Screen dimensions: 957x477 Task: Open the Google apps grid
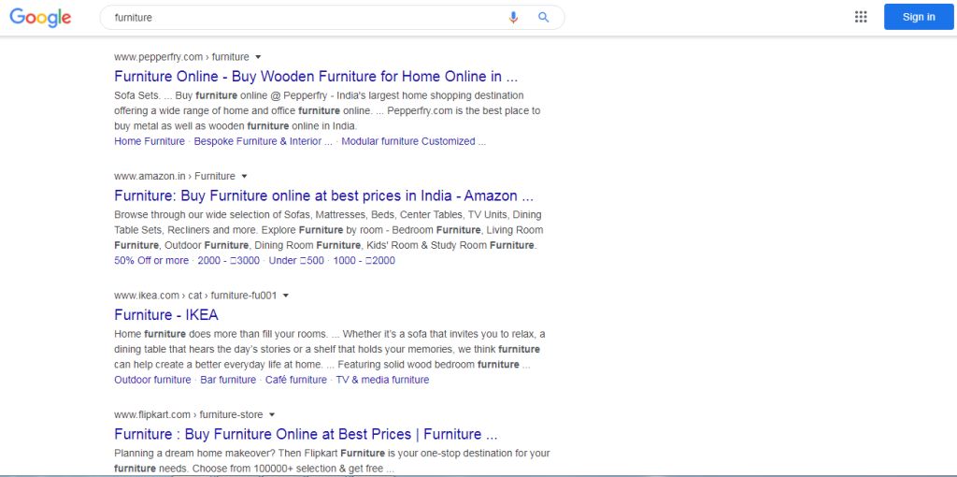pyautogui.click(x=861, y=17)
